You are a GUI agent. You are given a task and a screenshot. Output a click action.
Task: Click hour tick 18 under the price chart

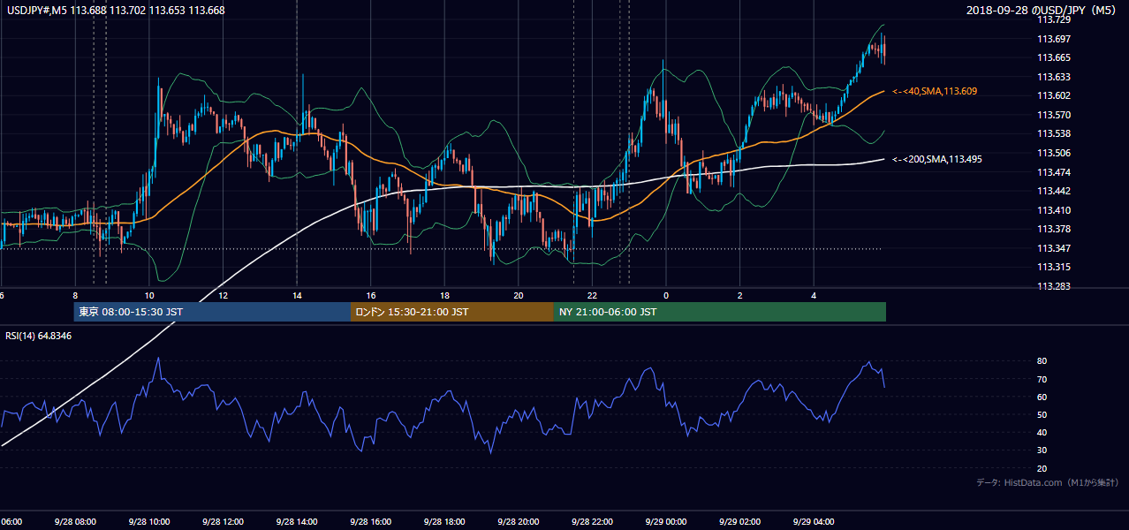click(445, 295)
